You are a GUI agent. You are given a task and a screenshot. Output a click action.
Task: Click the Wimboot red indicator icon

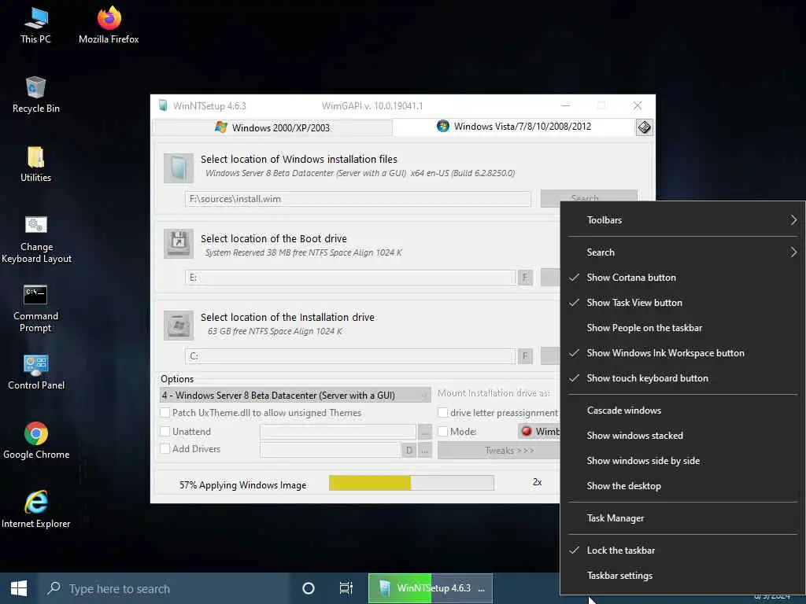[527, 432]
